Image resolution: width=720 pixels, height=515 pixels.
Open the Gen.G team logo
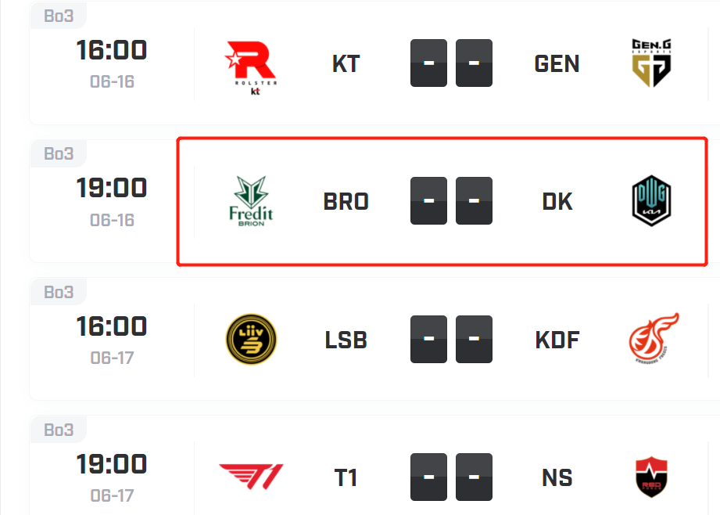pos(651,63)
